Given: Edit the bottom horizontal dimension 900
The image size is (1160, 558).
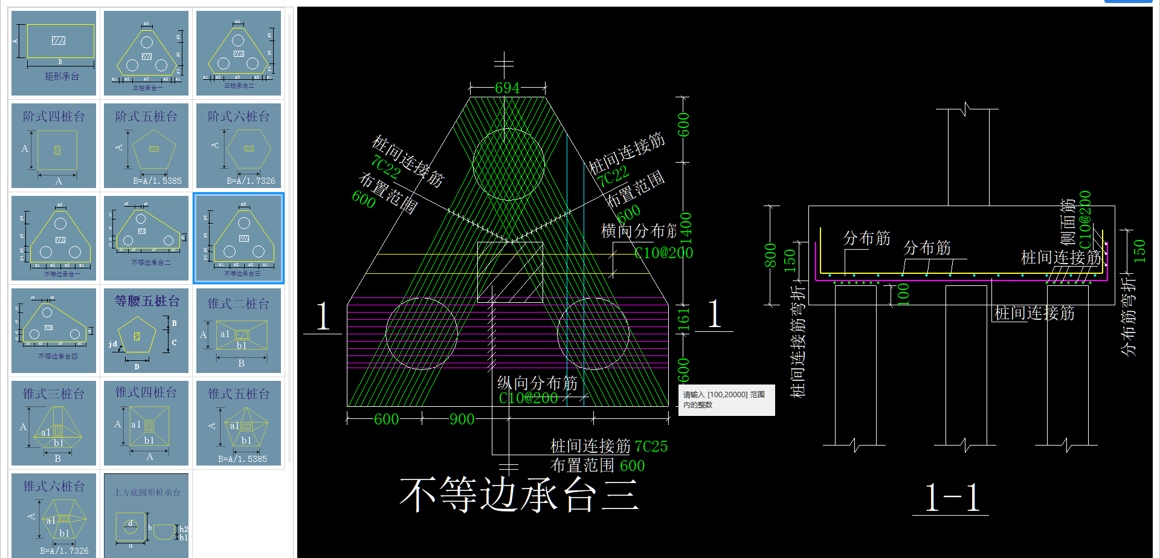Looking at the screenshot, I should pos(462,419).
